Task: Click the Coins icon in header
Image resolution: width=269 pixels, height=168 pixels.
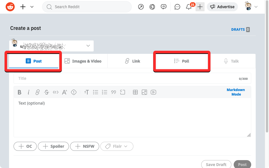Action: pos(152,7)
